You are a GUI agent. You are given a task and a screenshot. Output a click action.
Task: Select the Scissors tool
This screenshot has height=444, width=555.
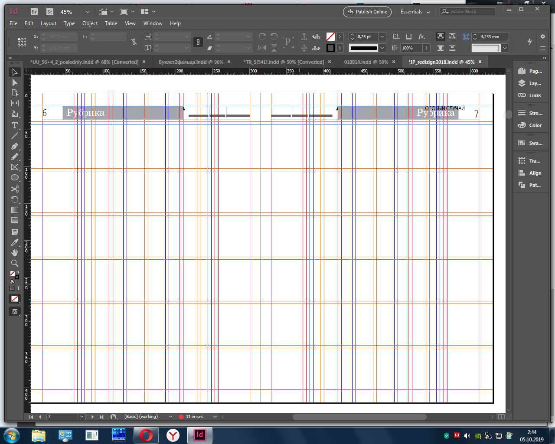15,189
